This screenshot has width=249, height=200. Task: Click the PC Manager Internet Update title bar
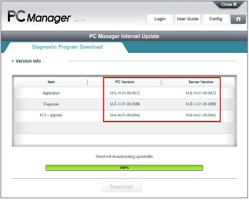tap(124, 36)
